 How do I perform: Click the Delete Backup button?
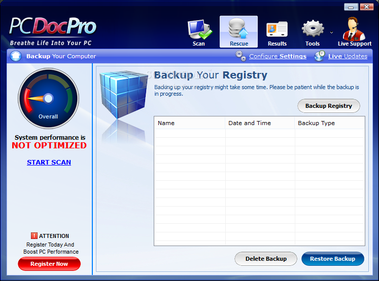(x=266, y=259)
